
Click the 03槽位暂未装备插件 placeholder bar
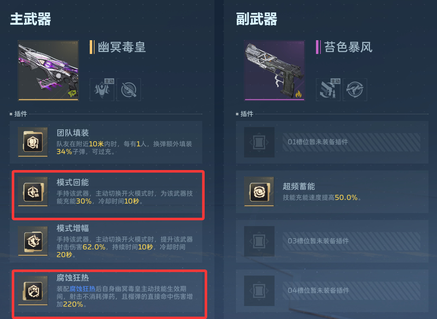click(351, 241)
